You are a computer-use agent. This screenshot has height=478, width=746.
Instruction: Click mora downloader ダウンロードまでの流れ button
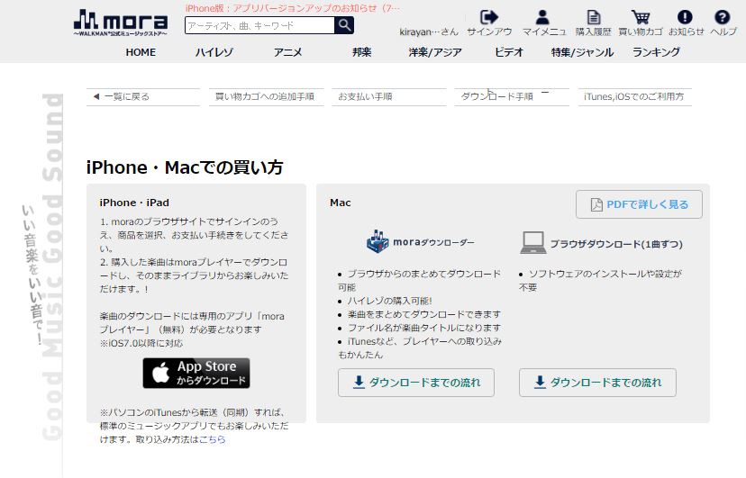416,383
